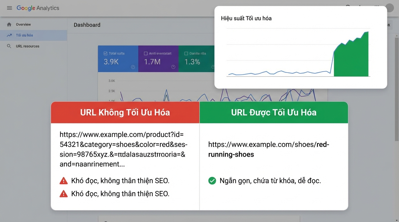
Task: Select Overview in the sidebar
Action: [23, 24]
